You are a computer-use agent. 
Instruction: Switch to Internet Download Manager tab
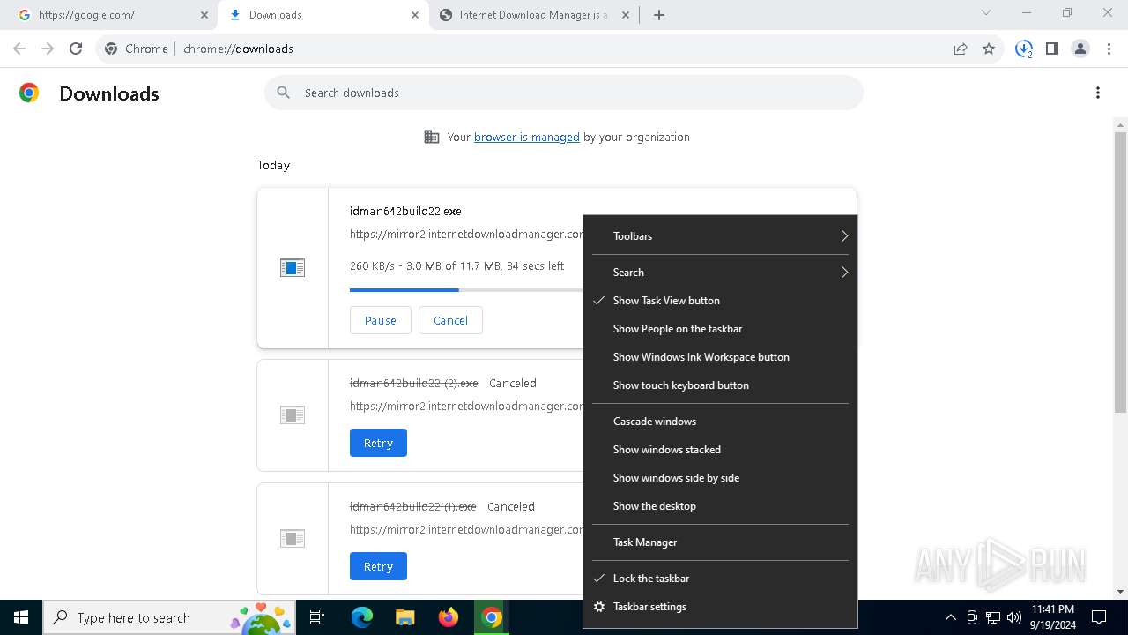coord(534,15)
